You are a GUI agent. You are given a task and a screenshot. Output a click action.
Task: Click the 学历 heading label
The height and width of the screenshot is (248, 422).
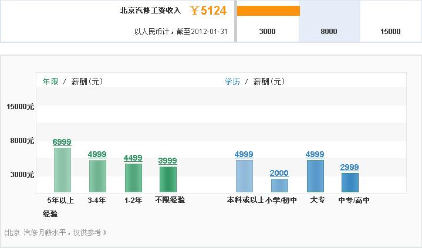tap(232, 81)
